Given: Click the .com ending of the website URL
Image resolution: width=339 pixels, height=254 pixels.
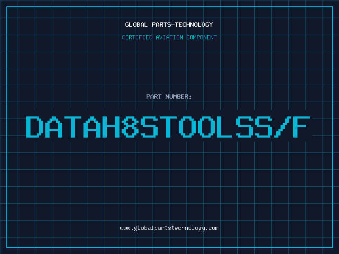Looking at the screenshot, I should click(x=212, y=228).
